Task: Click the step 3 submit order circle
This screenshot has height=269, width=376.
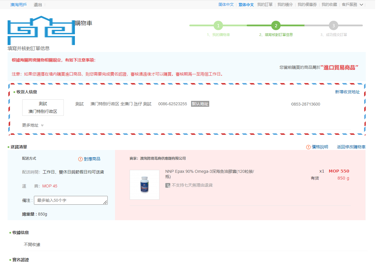Action: 333,25
